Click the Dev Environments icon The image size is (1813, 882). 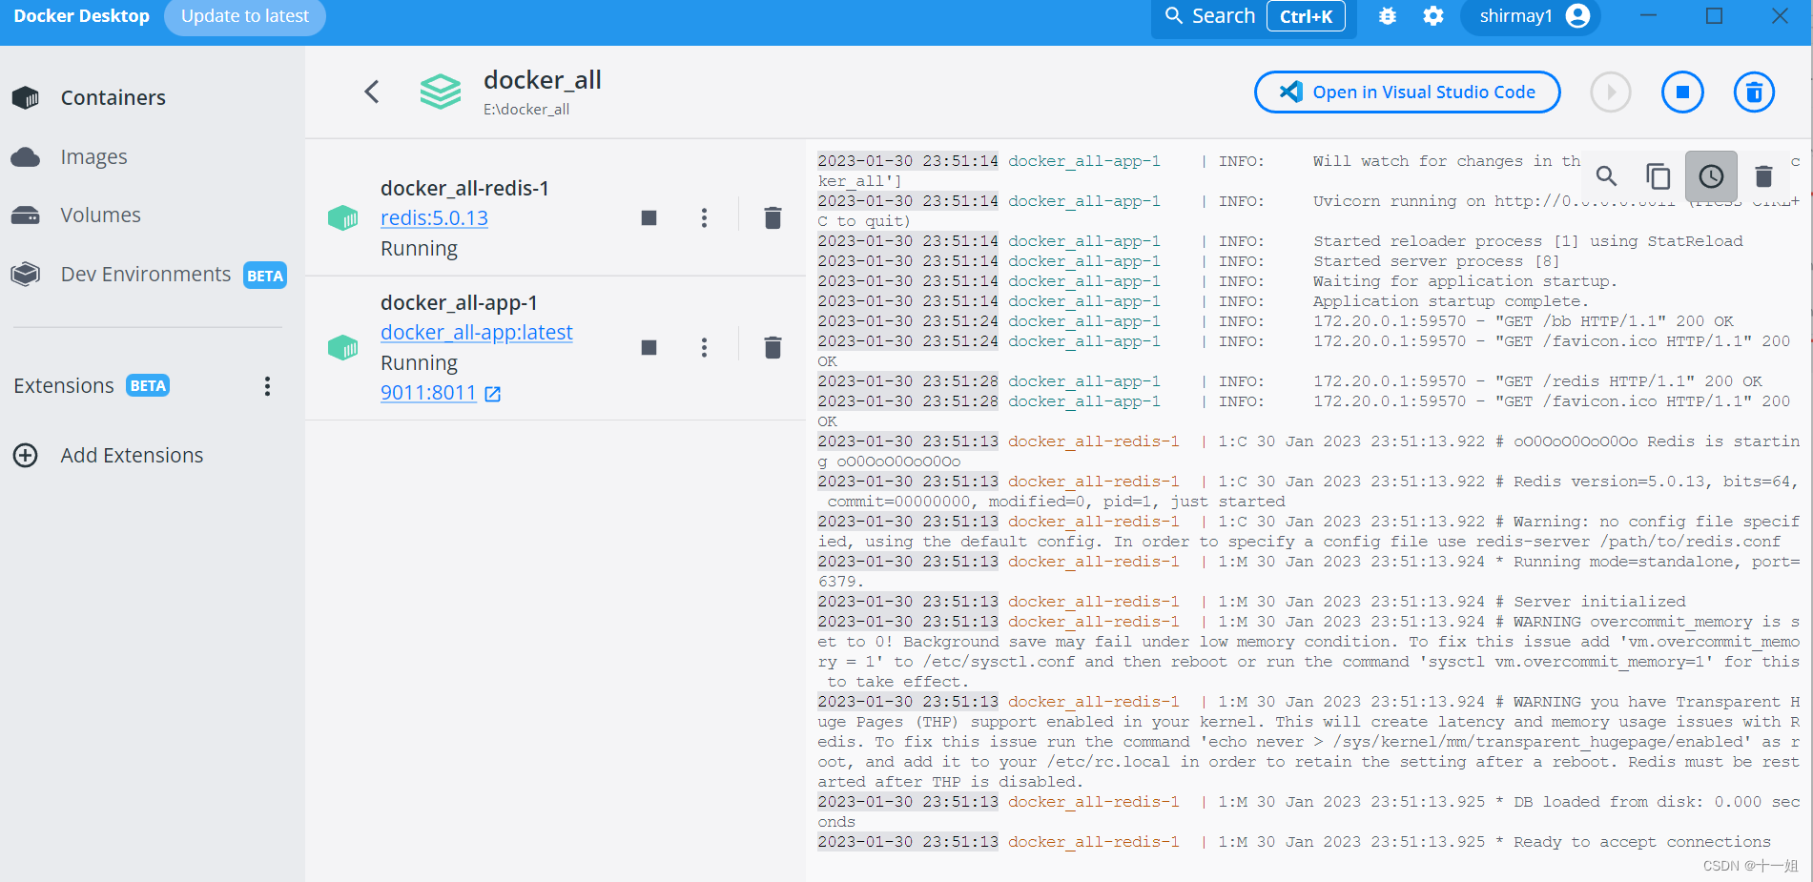tap(26, 275)
